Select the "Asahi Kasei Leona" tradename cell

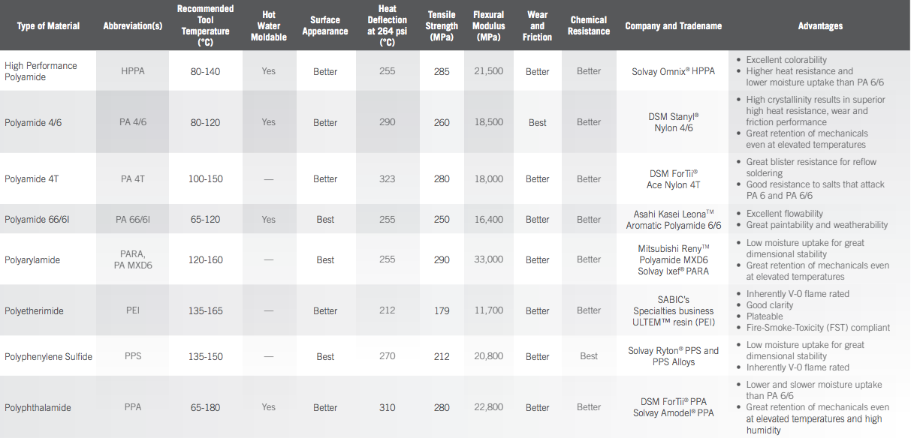[673, 220]
